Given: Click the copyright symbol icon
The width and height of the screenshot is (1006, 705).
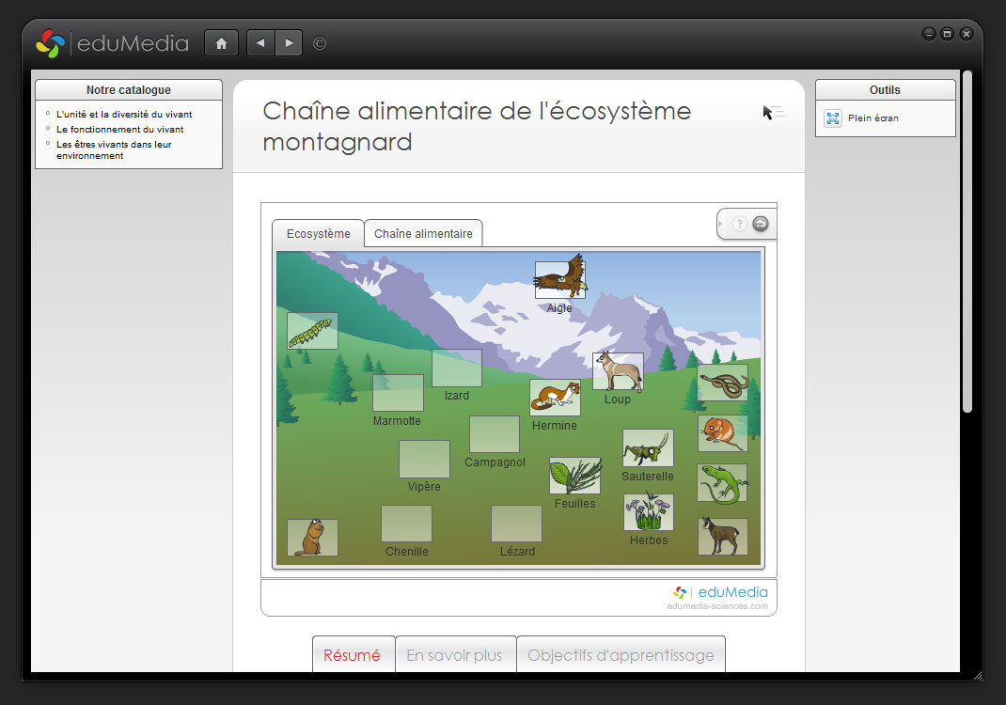Looking at the screenshot, I should click(x=320, y=43).
